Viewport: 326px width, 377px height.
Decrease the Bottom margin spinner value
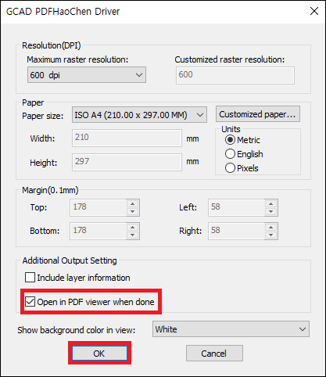(x=133, y=235)
